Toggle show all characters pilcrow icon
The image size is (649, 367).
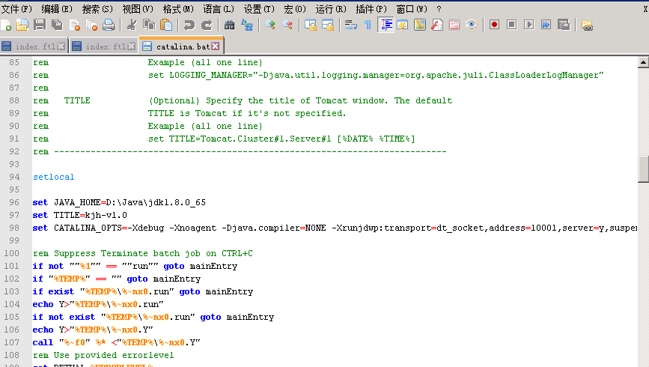click(367, 25)
